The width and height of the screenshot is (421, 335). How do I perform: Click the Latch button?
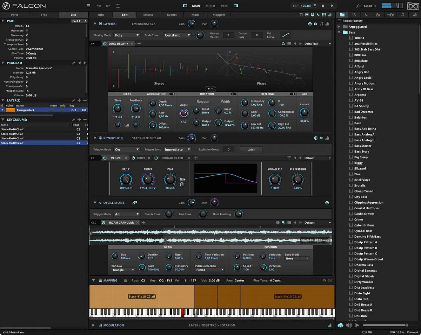click(x=251, y=149)
